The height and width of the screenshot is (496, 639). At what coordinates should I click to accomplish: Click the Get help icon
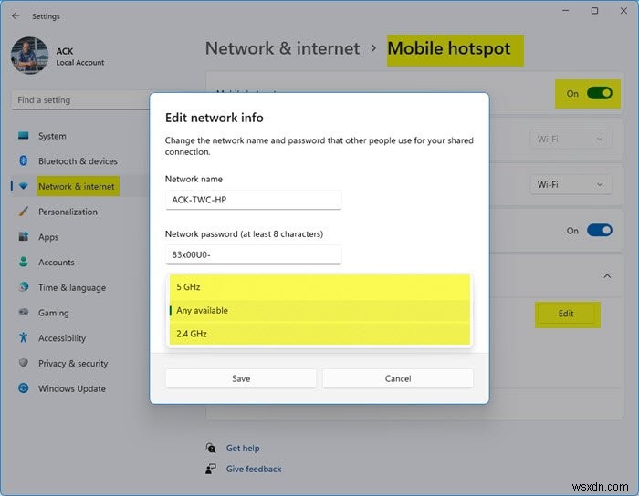(x=211, y=448)
